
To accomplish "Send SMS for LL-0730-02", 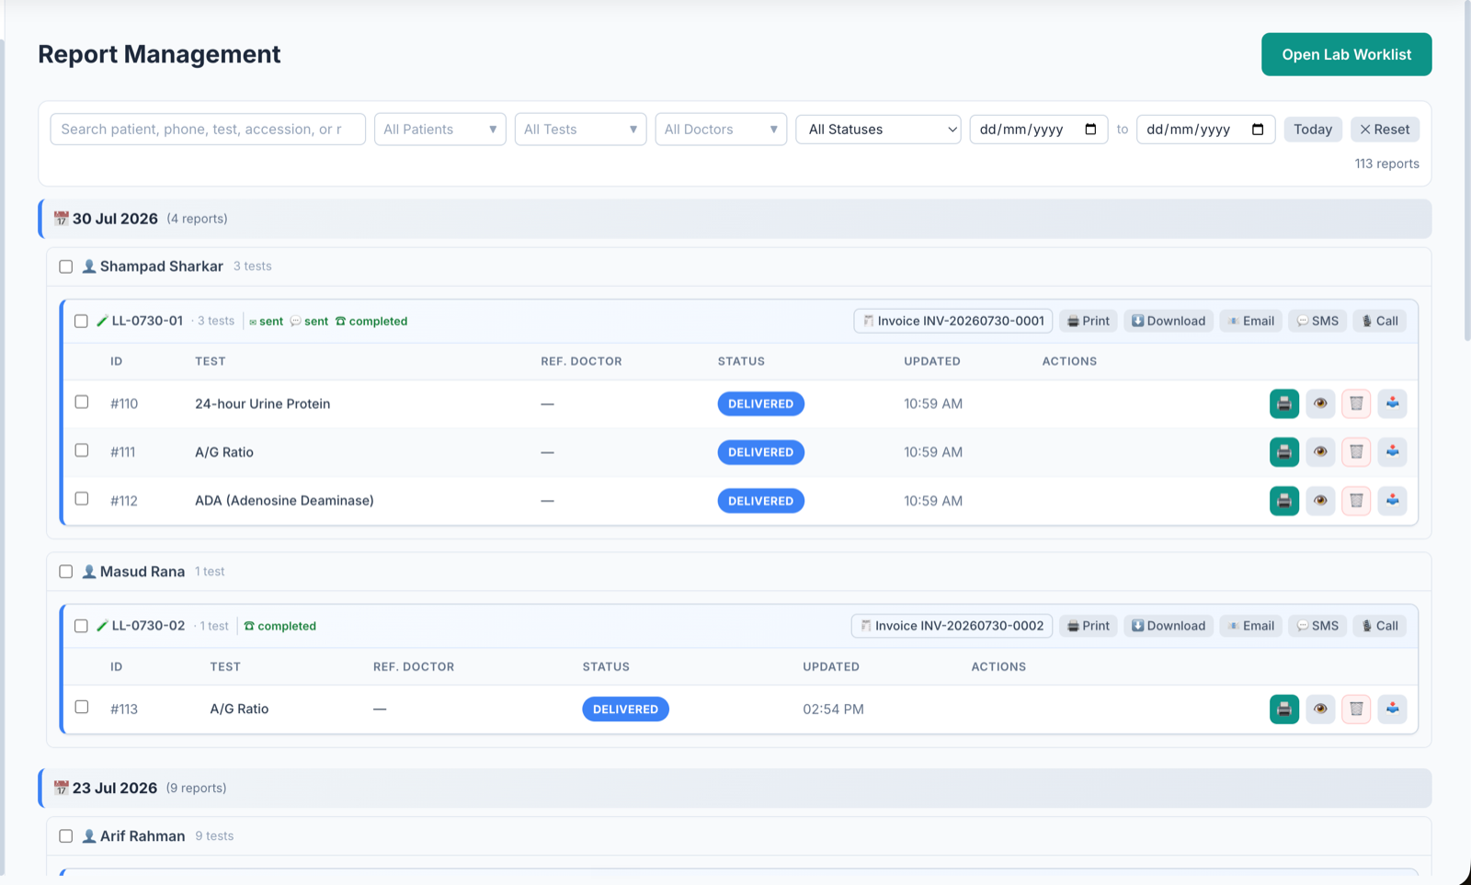I will [1317, 626].
